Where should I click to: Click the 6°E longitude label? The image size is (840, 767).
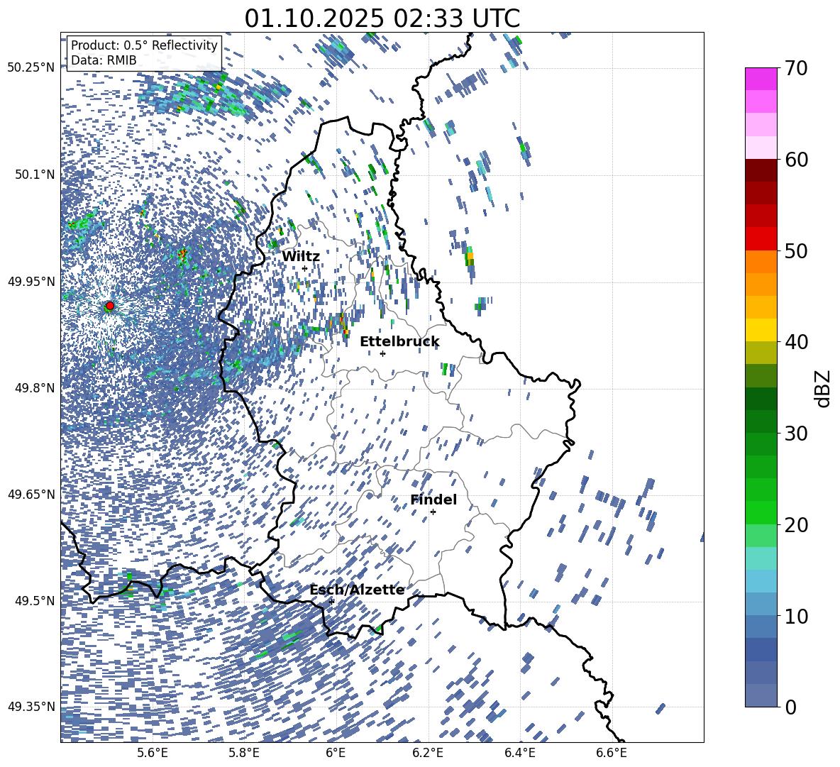(336, 753)
